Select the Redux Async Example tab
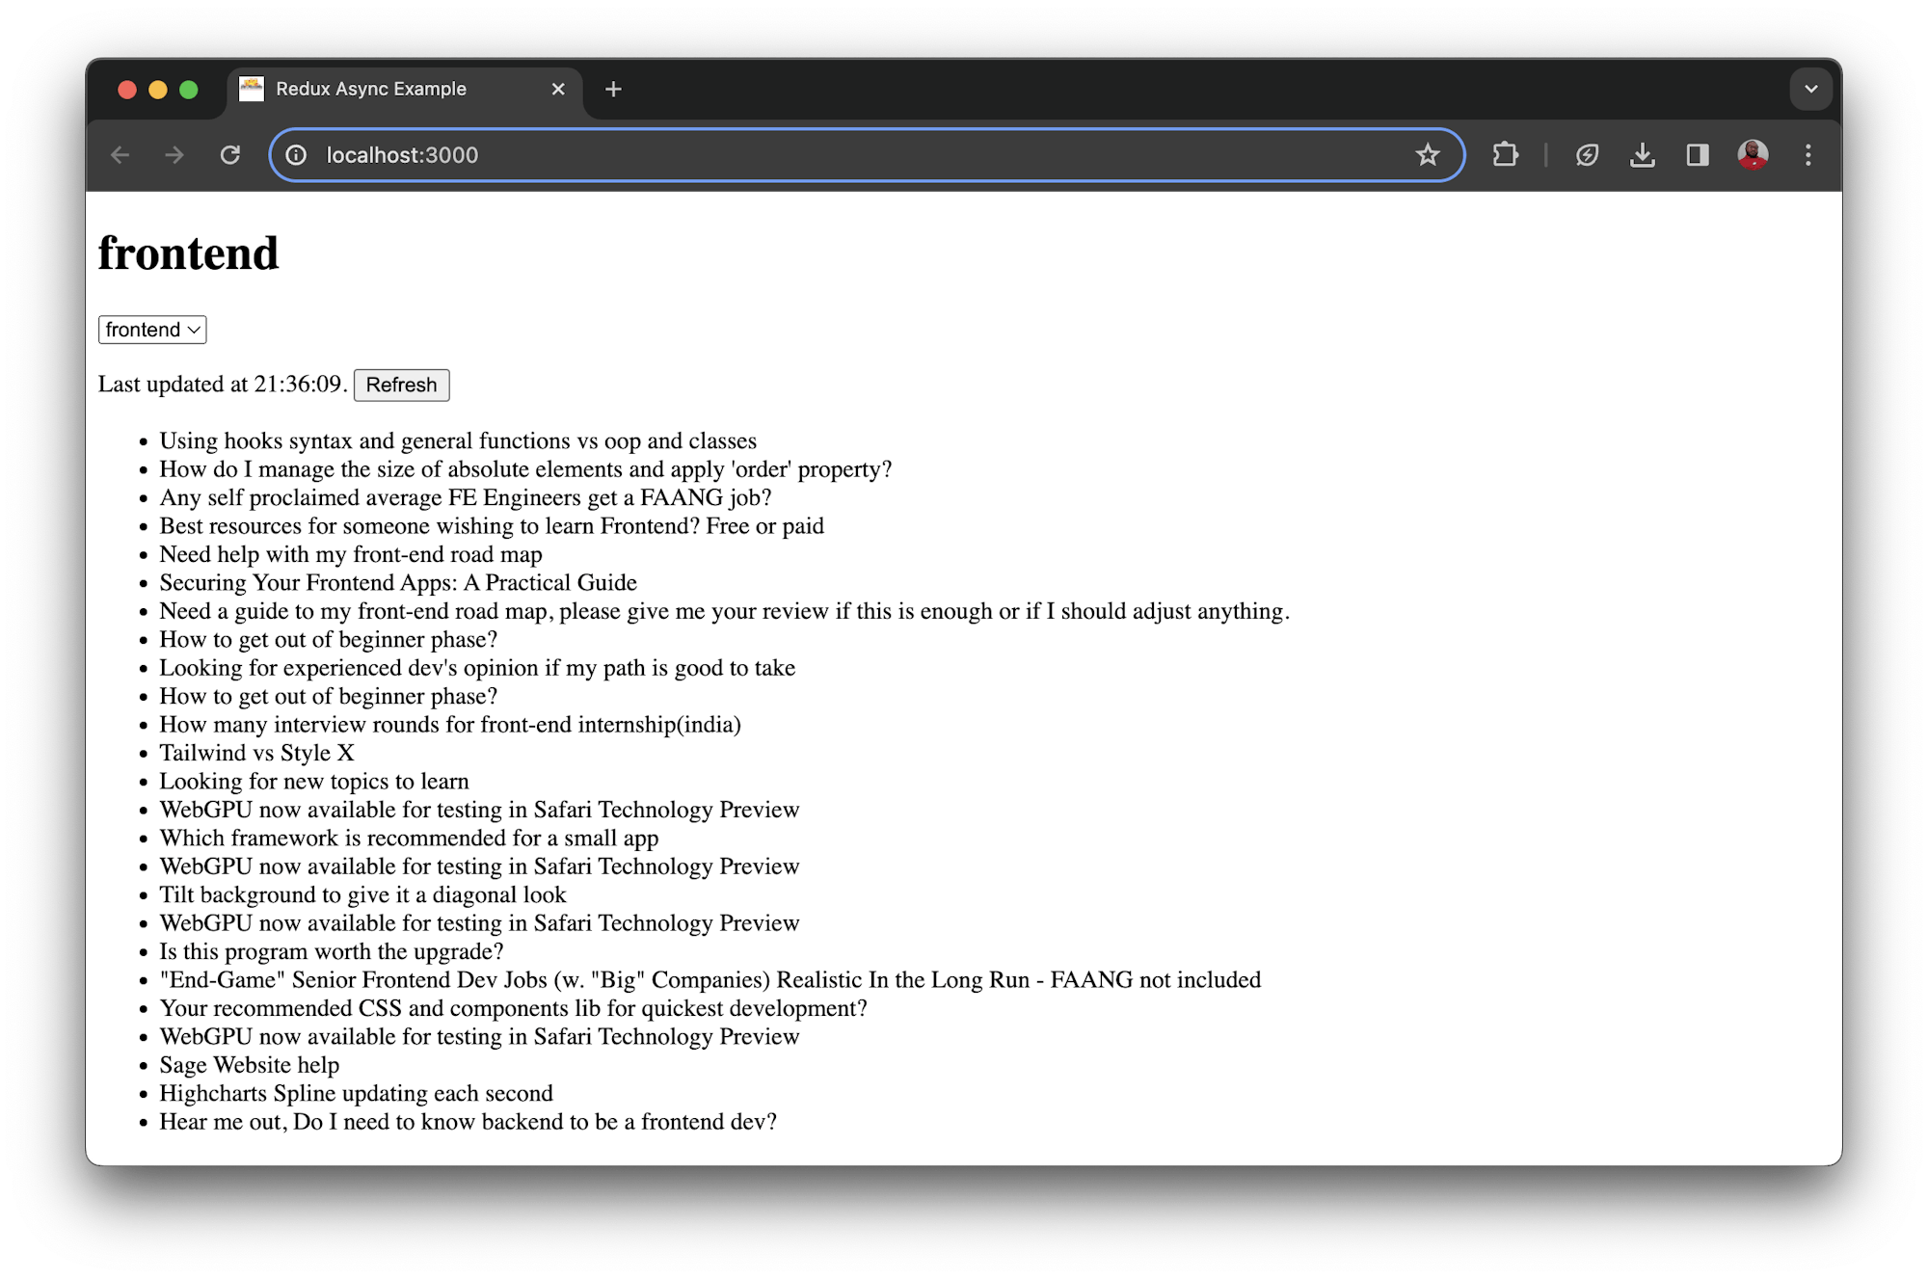This screenshot has width=1928, height=1279. (x=371, y=89)
